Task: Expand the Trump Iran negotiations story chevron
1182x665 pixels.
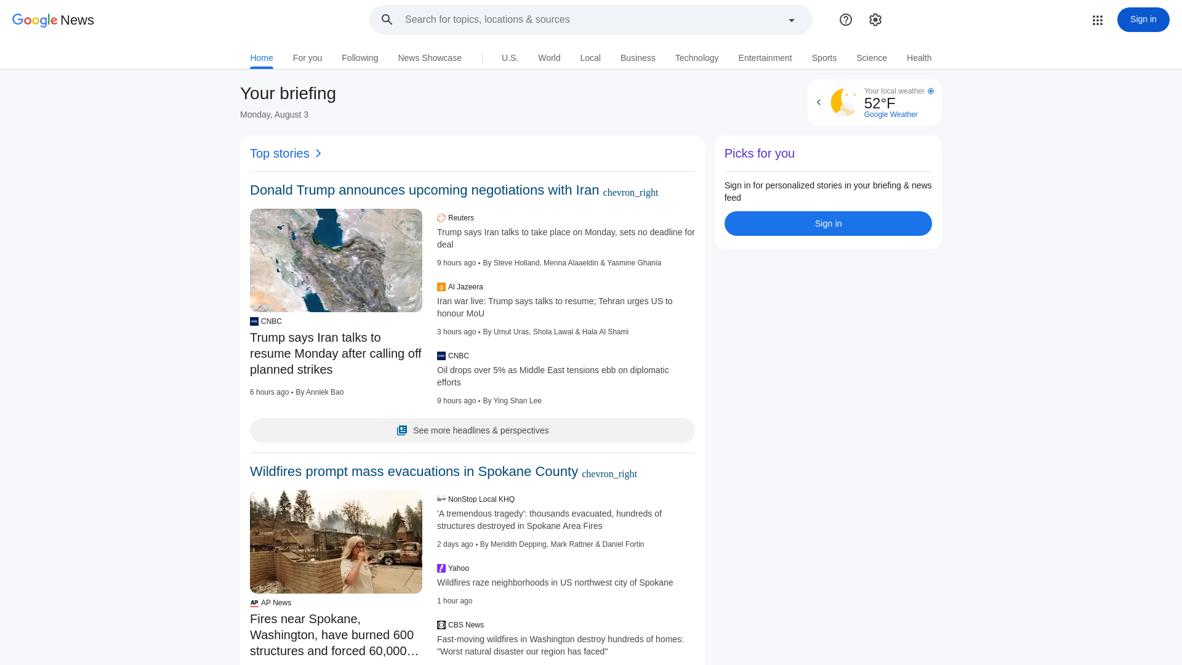Action: point(630,193)
